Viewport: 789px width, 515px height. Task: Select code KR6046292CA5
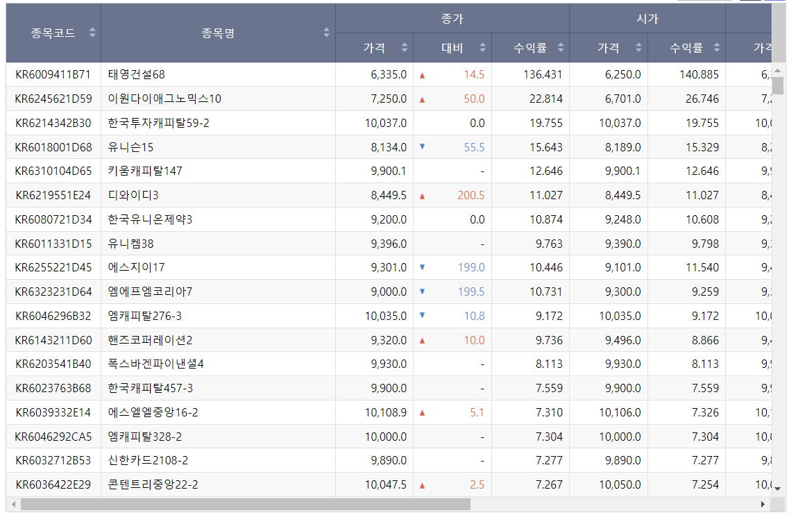53,437
